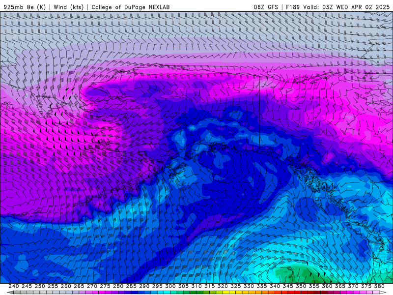The width and height of the screenshot is (393, 295).
Task: Click the 375 value on the color scale
Action: coord(366,286)
